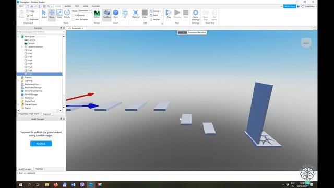The width and height of the screenshot is (334, 188).
Task: Select the highlighted Part in Explorer
Action: click(40, 74)
